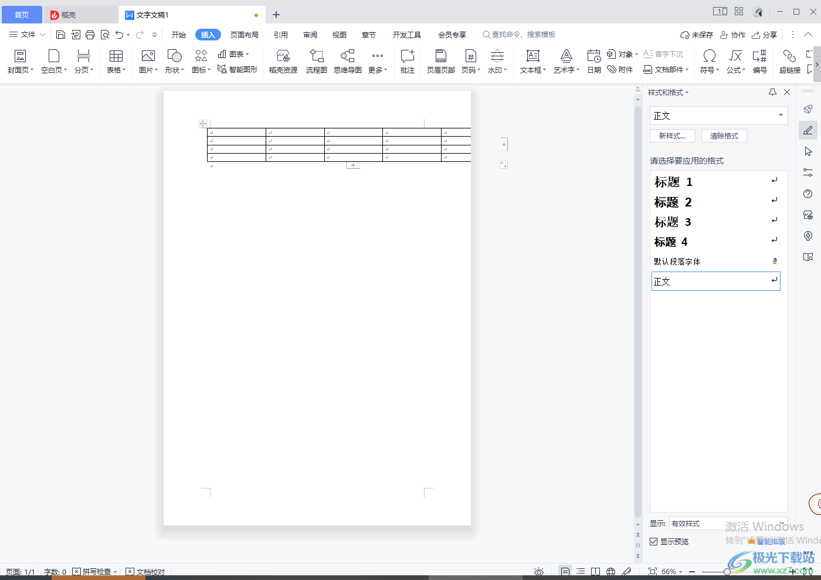Insert WordArt (艺术字)
This screenshot has width=821, height=580.
pyautogui.click(x=566, y=61)
